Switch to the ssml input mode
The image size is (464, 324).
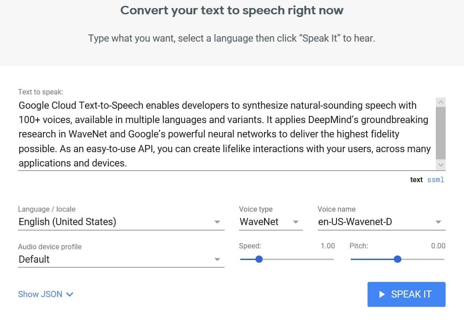436,179
